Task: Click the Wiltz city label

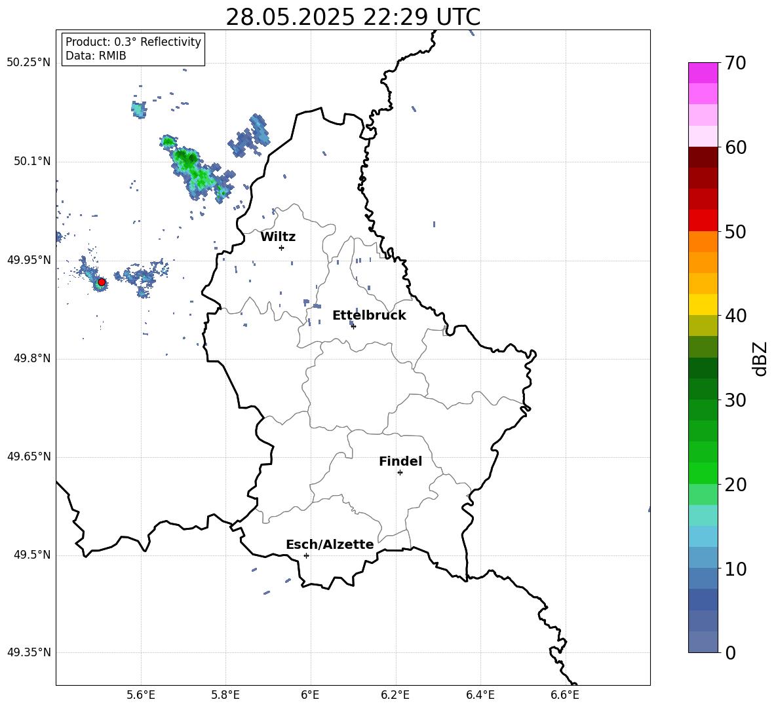Action: [x=278, y=237]
